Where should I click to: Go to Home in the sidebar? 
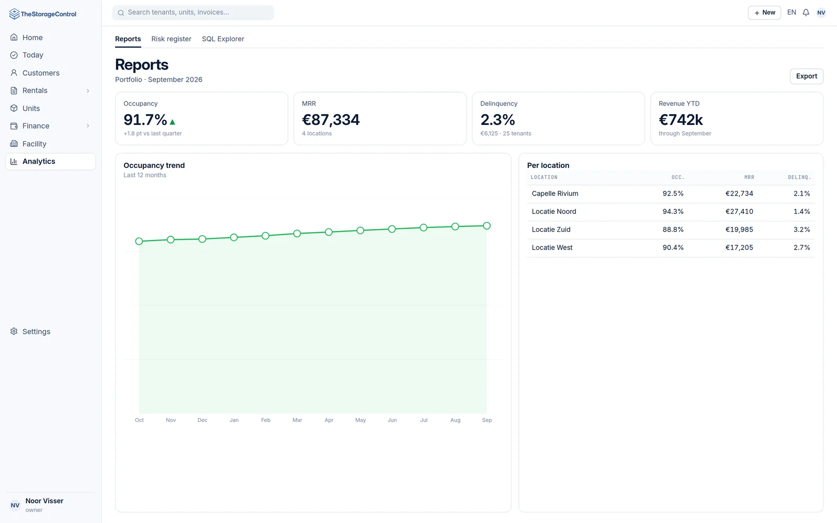[50, 38]
